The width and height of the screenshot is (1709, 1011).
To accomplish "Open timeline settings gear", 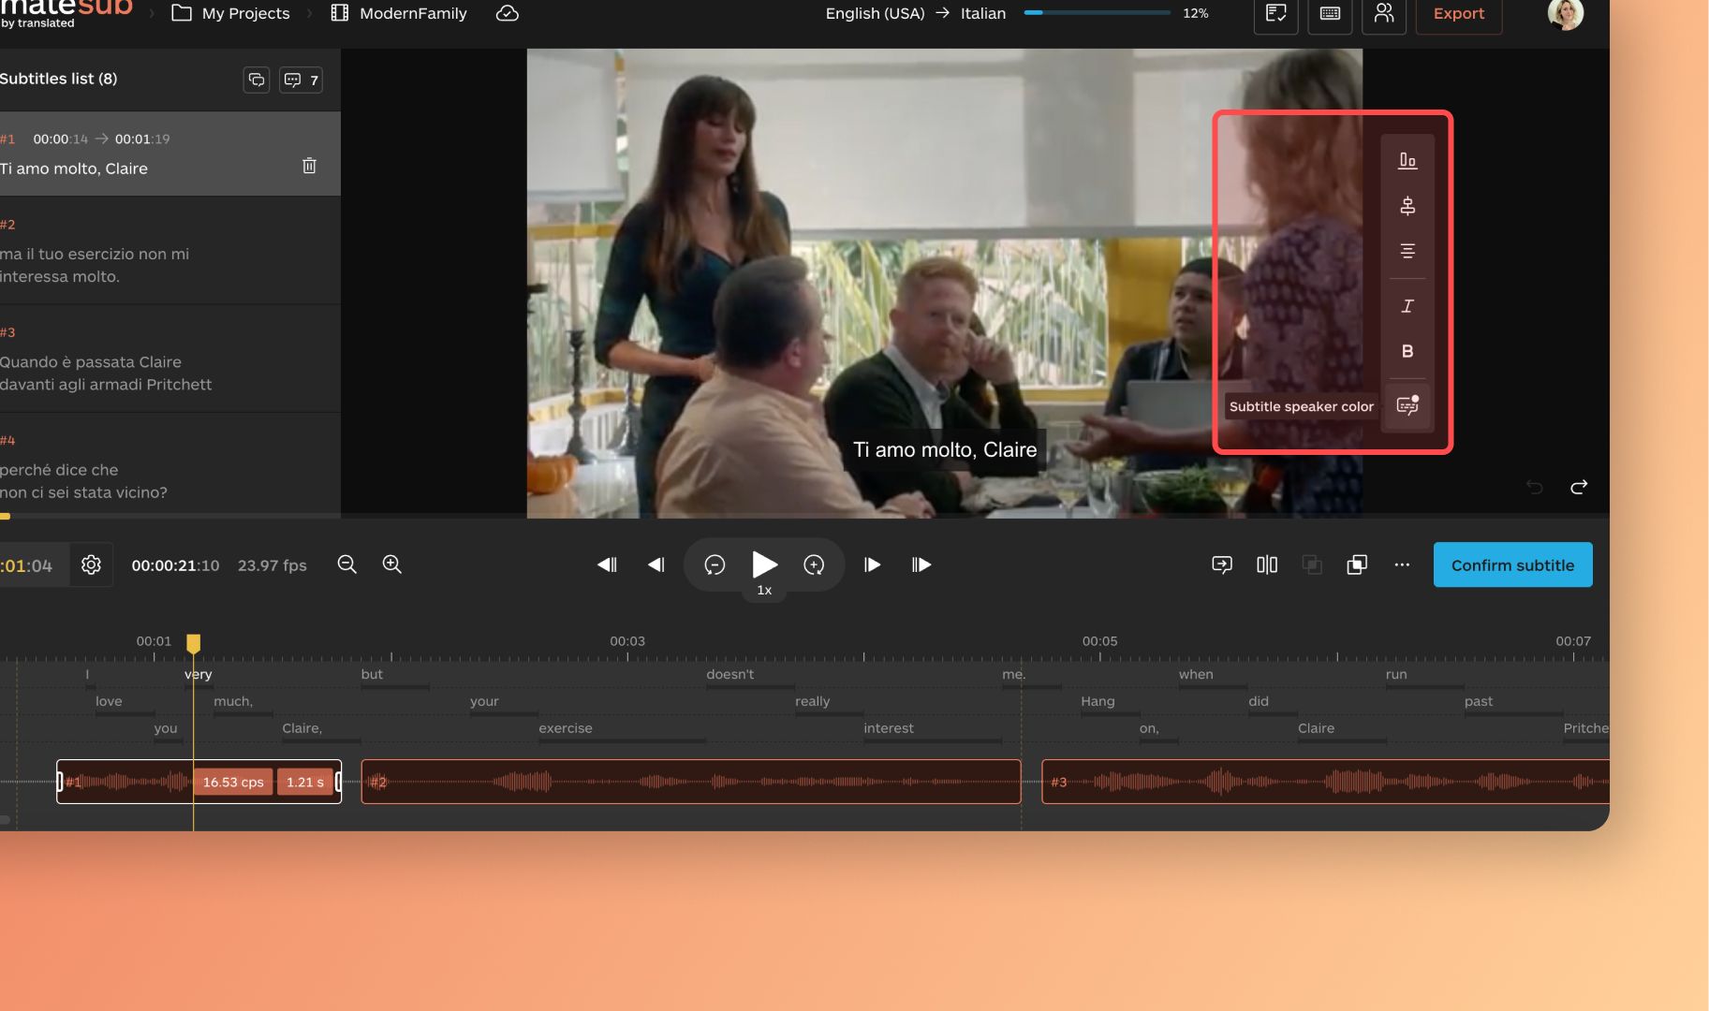I will click(91, 564).
